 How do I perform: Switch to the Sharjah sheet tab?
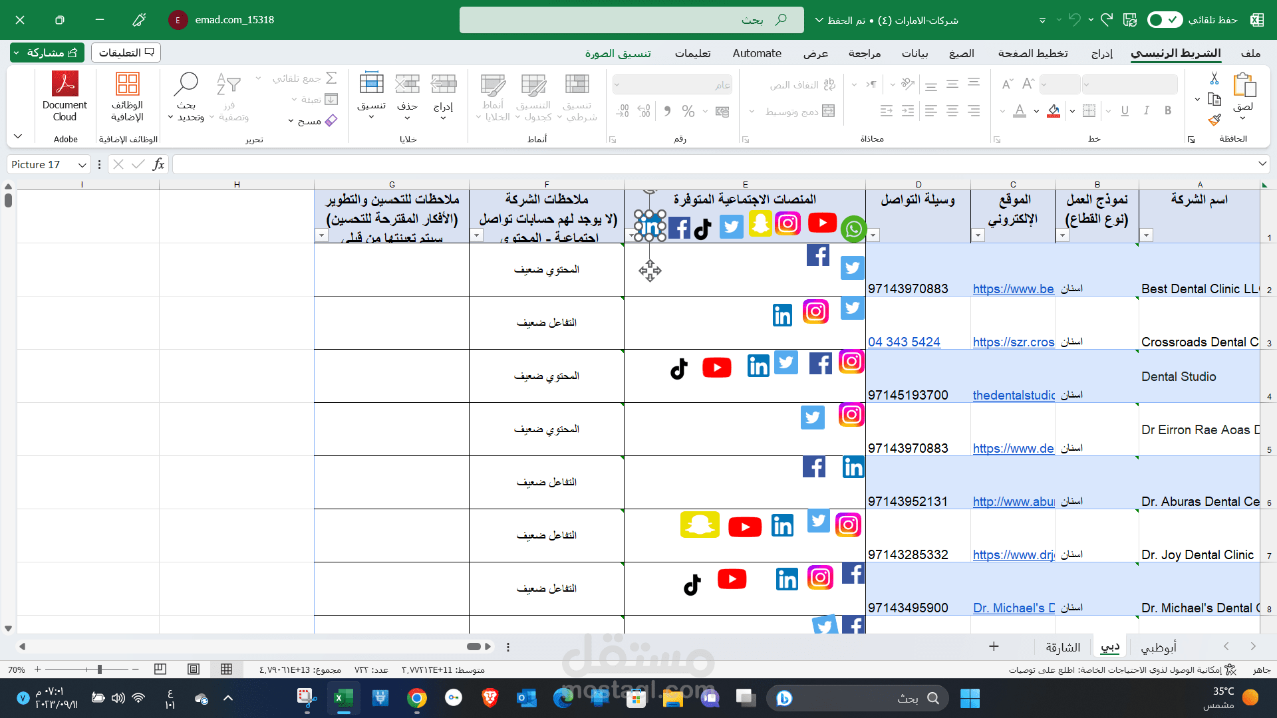[x=1062, y=647]
